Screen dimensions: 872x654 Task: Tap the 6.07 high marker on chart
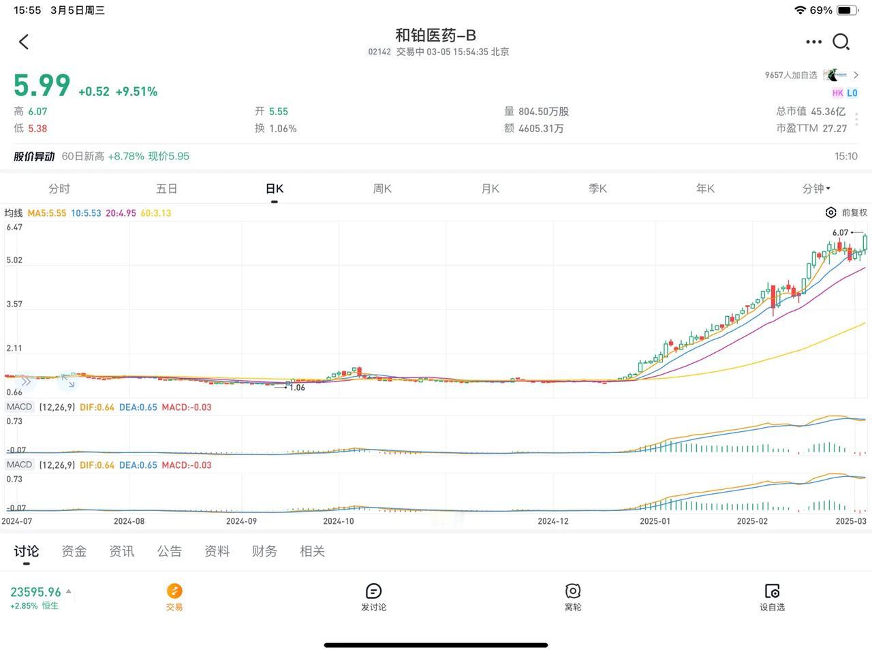coord(841,232)
